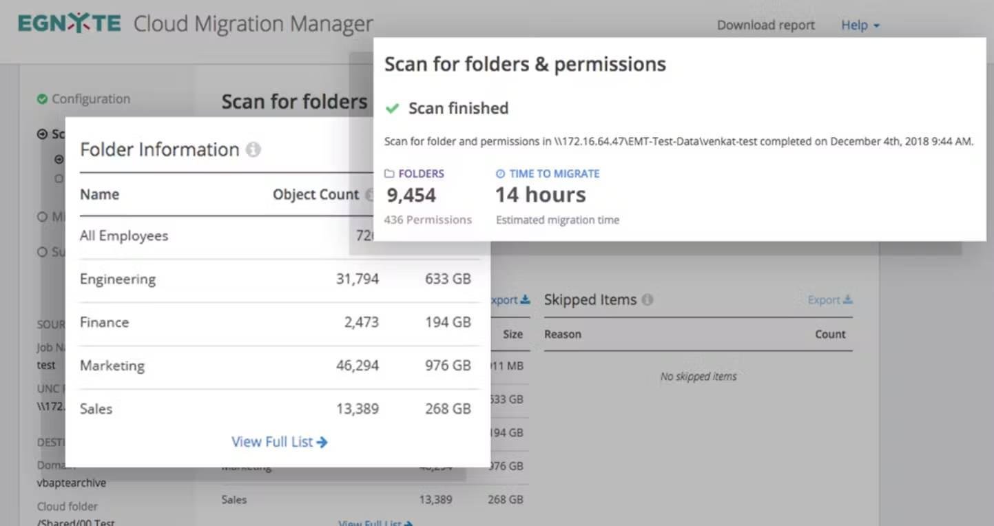Click the Name column header
The width and height of the screenshot is (994, 526).
[99, 195]
